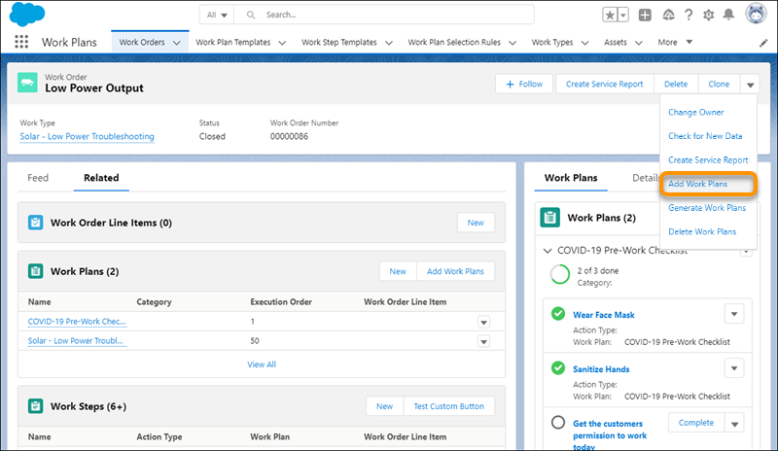Select the Work Plans tab in right panel
The image size is (778, 451).
click(571, 178)
